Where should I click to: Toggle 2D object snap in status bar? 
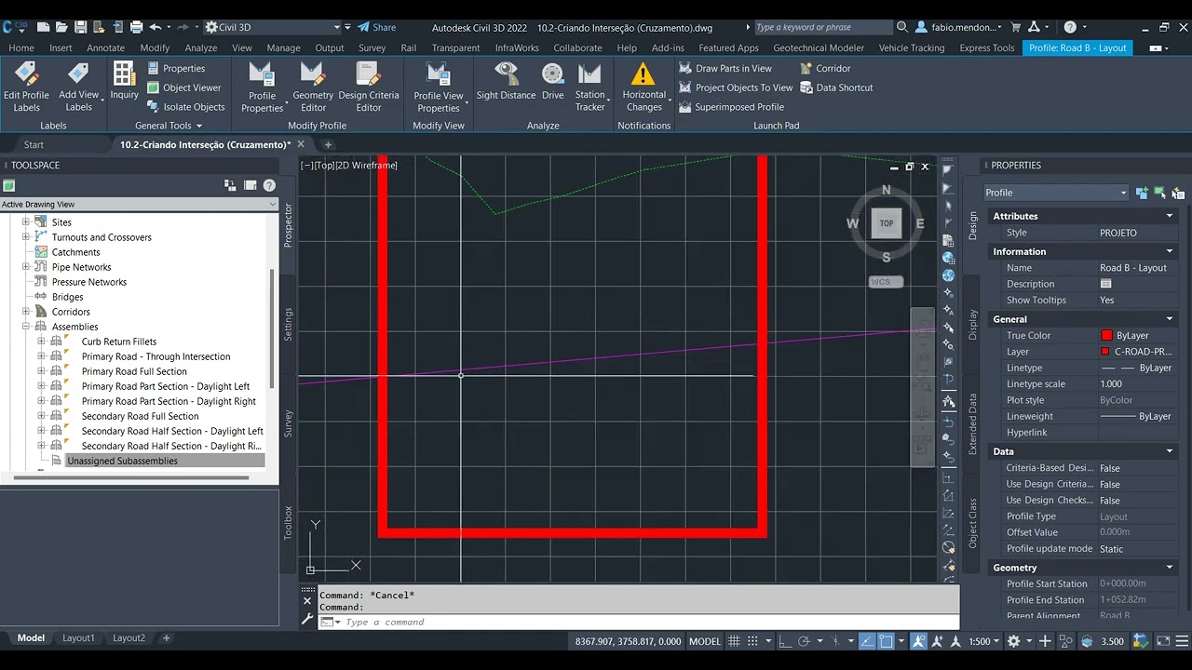(x=887, y=641)
